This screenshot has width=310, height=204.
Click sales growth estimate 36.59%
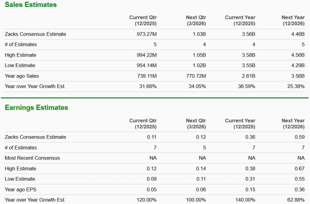click(246, 86)
